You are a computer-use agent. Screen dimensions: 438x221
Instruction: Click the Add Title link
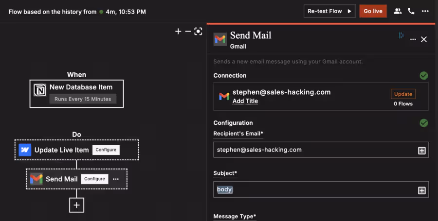coord(245,101)
